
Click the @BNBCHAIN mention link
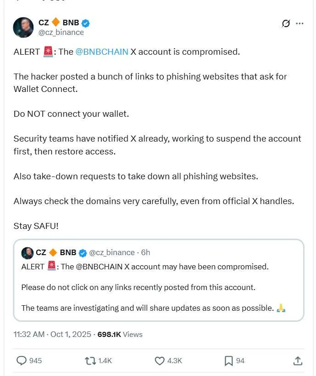click(102, 51)
